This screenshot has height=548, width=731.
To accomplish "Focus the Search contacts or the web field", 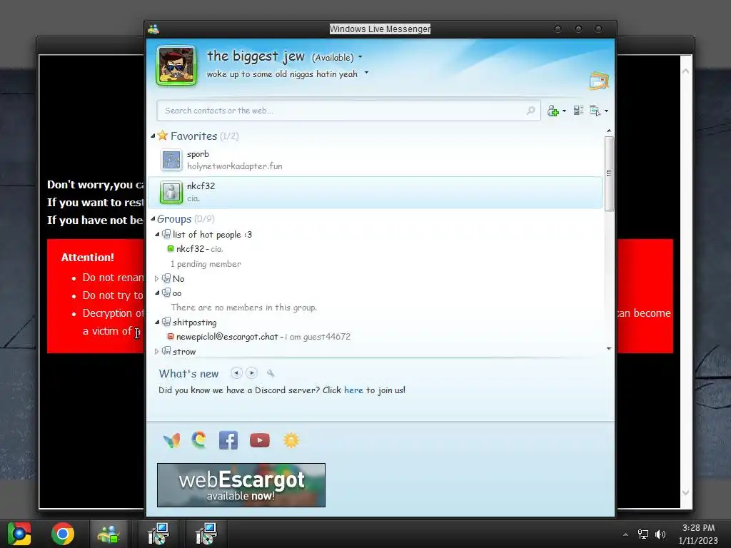I will (348, 111).
